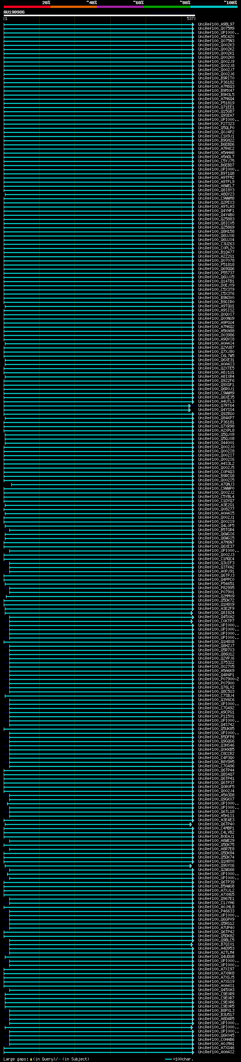Click the purple ~60% identity legend segment
The width and height of the screenshot is (241, 1062).
121,7
